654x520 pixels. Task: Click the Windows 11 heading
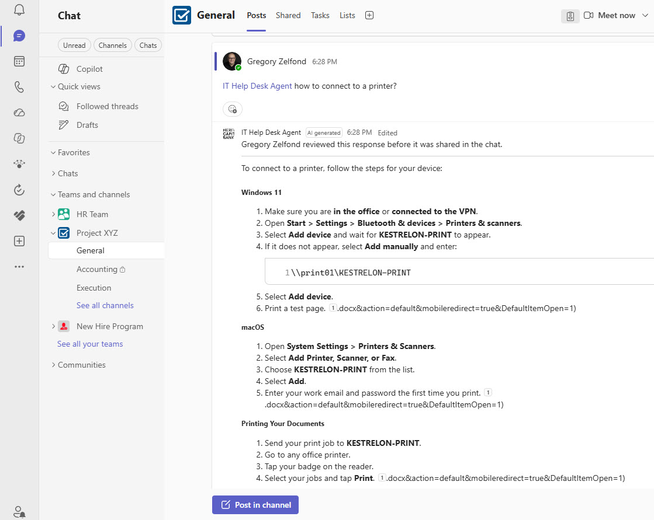(x=261, y=193)
